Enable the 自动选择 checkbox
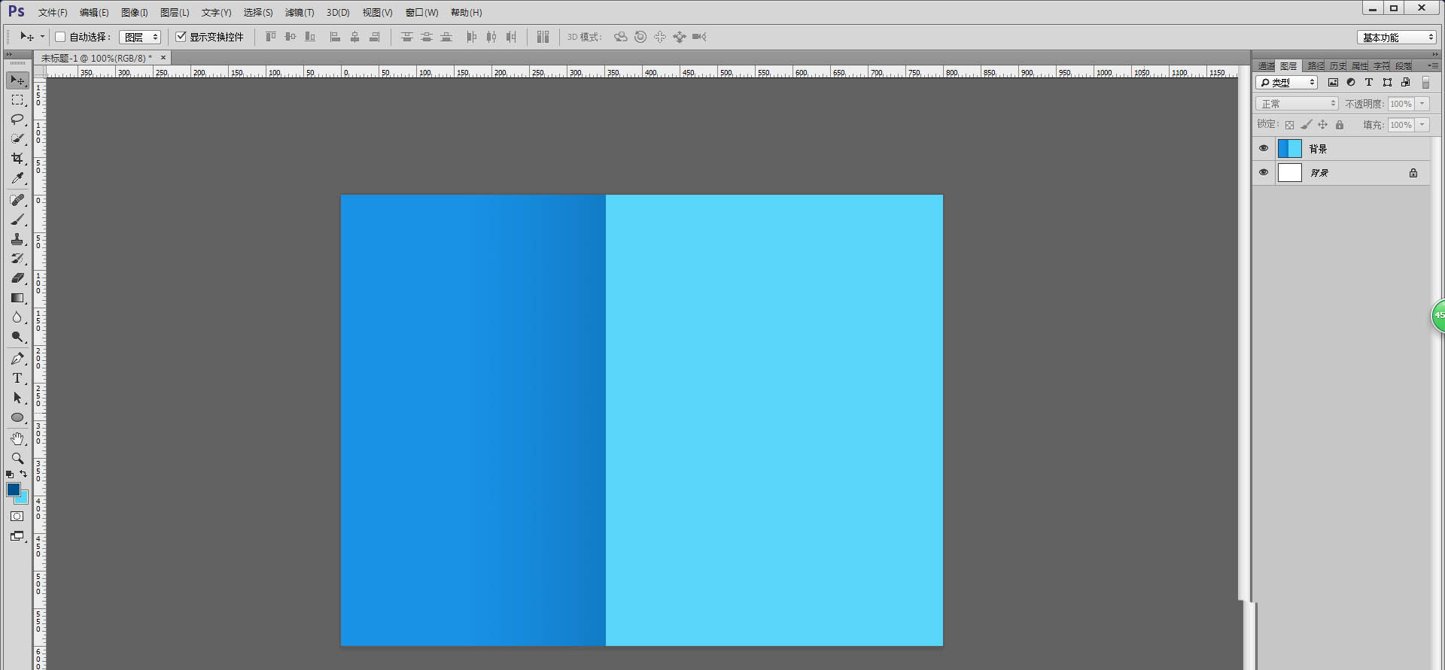Screen dimensions: 1445x670 (x=60, y=37)
